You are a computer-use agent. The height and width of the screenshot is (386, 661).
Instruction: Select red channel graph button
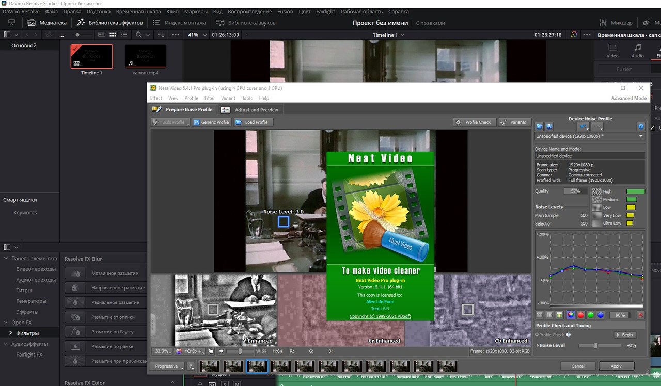tap(581, 315)
